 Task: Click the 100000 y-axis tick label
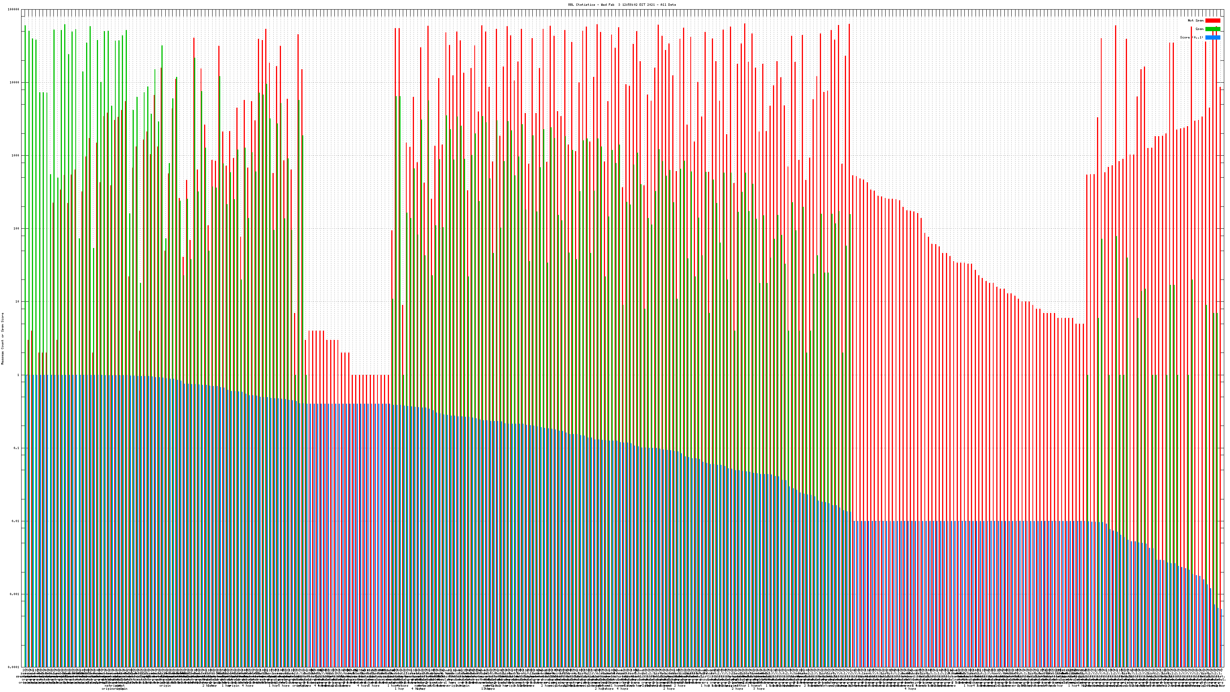point(13,10)
